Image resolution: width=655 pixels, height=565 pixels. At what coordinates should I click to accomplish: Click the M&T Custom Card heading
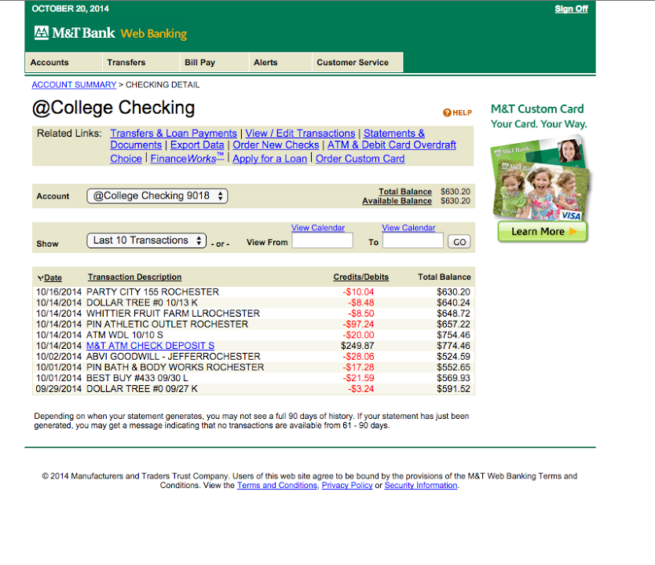coord(537,109)
